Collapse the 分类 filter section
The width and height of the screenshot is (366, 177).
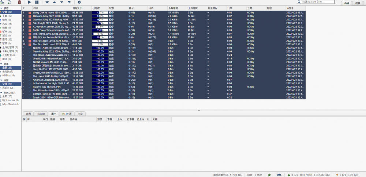pyautogui.click(x=1, y=64)
